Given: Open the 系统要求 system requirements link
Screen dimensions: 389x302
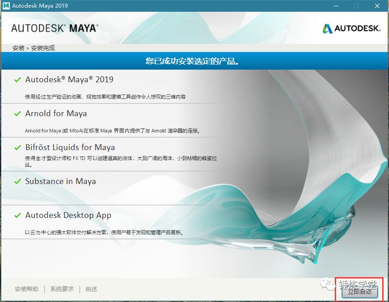Looking at the screenshot, I should 62,289.
